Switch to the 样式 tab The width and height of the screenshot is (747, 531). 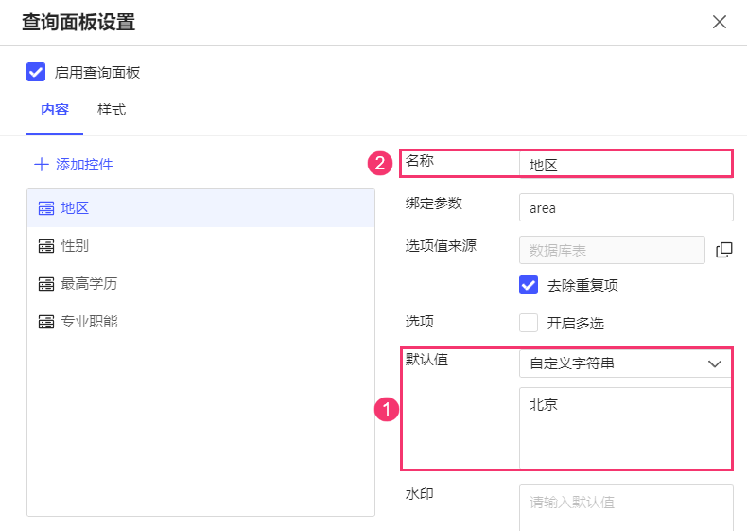tap(112, 110)
